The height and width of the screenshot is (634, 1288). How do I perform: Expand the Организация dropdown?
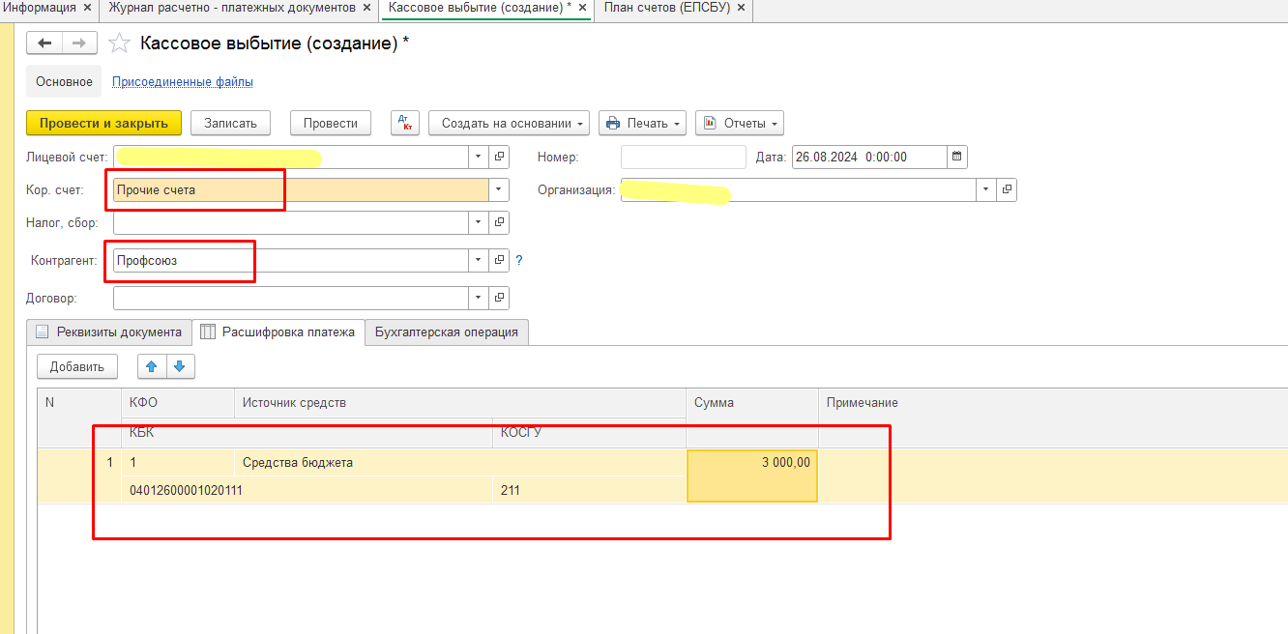(986, 189)
